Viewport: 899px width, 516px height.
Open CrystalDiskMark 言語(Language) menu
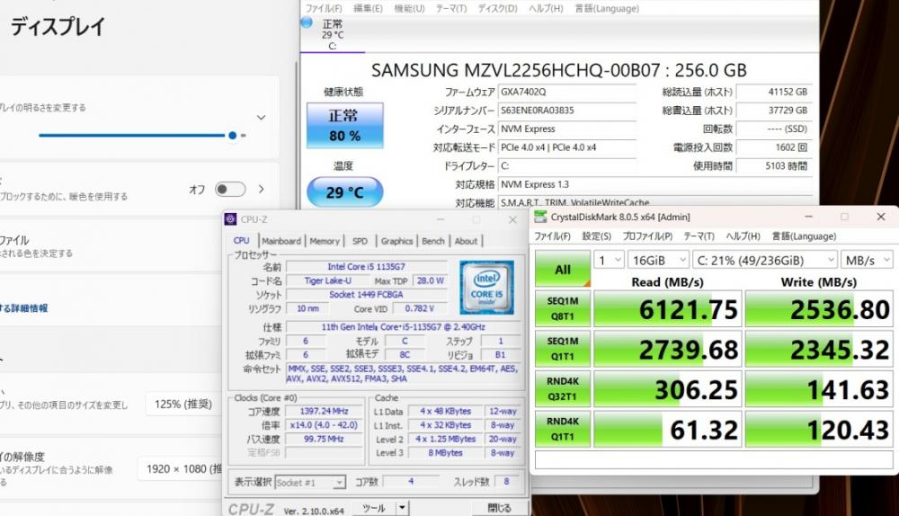click(x=804, y=236)
